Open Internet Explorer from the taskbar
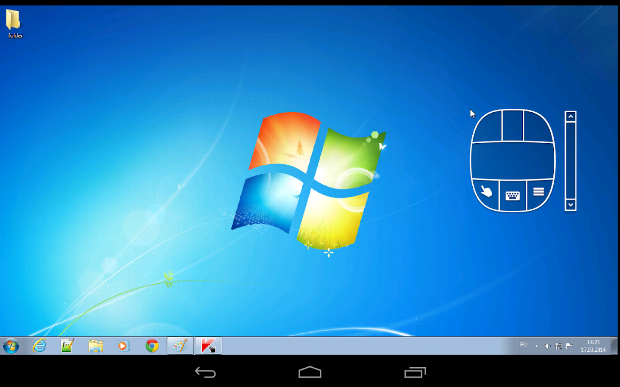This screenshot has width=620, height=387. click(39, 345)
